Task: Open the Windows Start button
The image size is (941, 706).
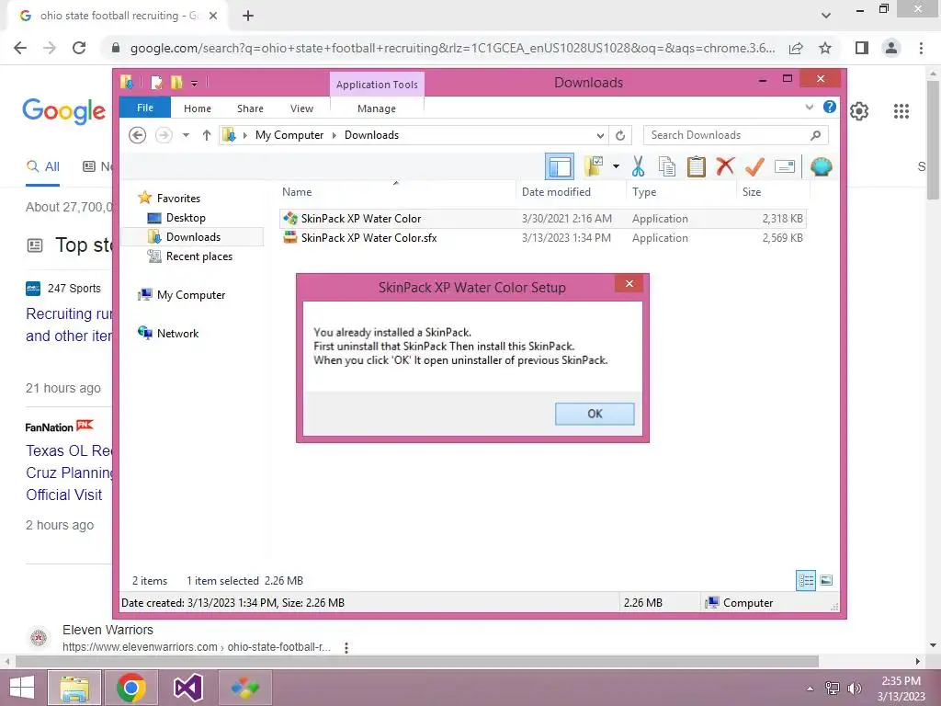Action: tap(22, 688)
